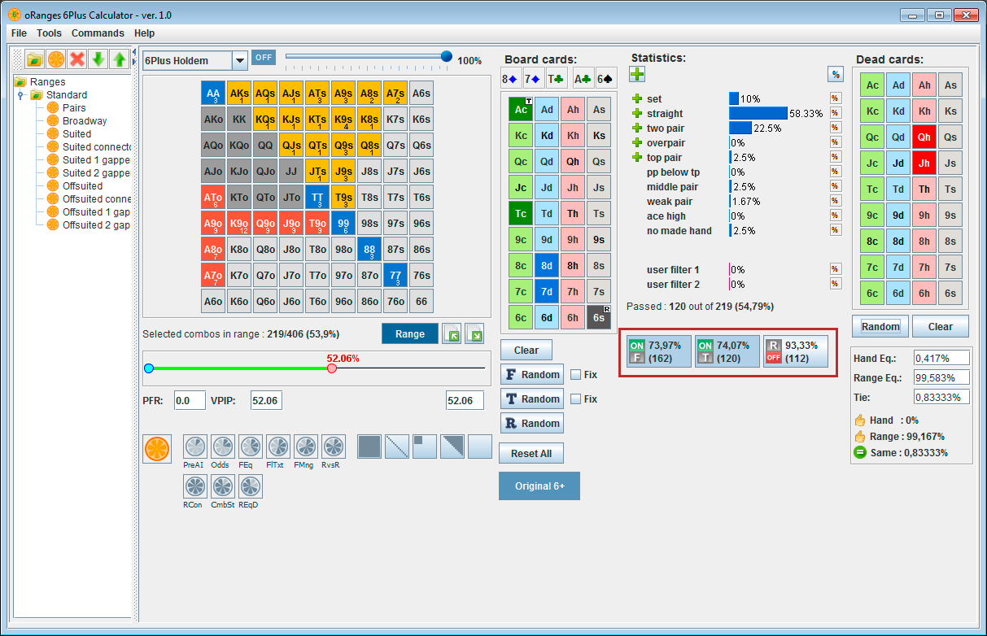Select Suited ranges in tree

76,134
